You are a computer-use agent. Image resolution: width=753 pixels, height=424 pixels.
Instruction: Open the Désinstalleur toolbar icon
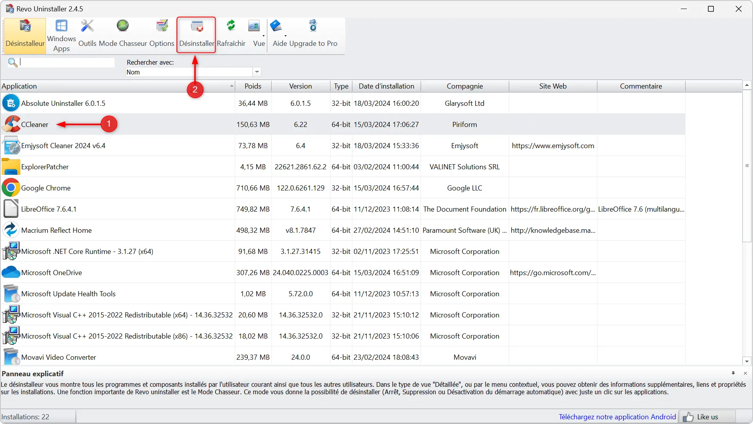click(x=25, y=26)
